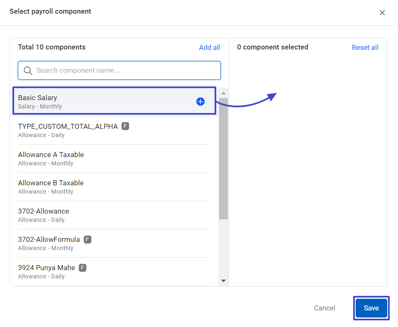Click the scroll up arrow of component list
This screenshot has height=327, width=398.
point(223,93)
